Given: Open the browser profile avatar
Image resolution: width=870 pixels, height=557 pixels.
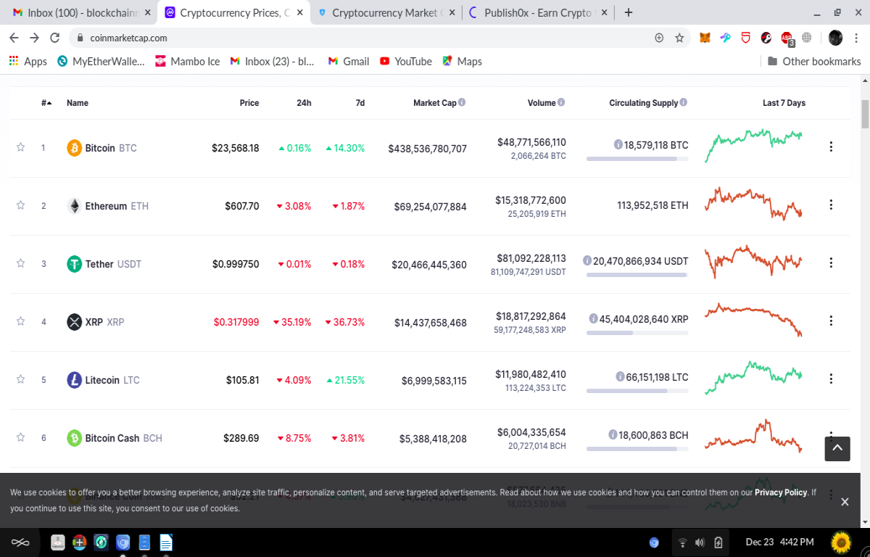Looking at the screenshot, I should click(835, 38).
